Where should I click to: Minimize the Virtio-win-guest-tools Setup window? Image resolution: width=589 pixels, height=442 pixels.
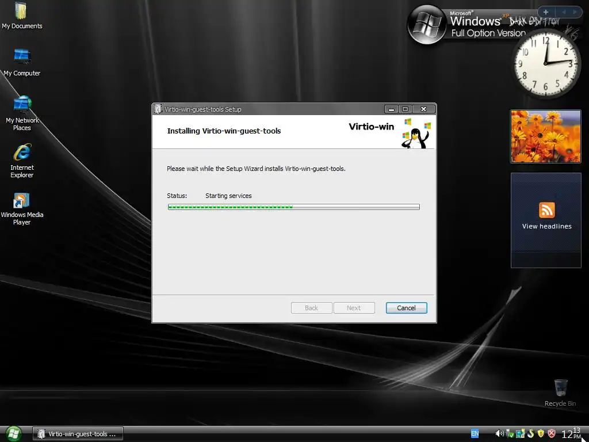point(391,109)
